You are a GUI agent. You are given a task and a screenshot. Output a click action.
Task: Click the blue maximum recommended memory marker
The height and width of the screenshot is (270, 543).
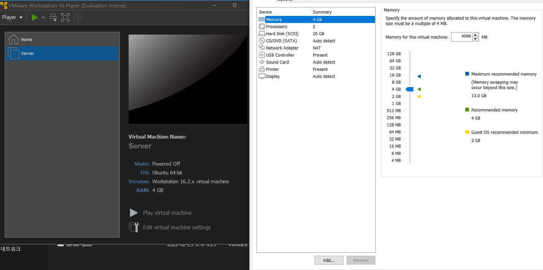coord(419,77)
